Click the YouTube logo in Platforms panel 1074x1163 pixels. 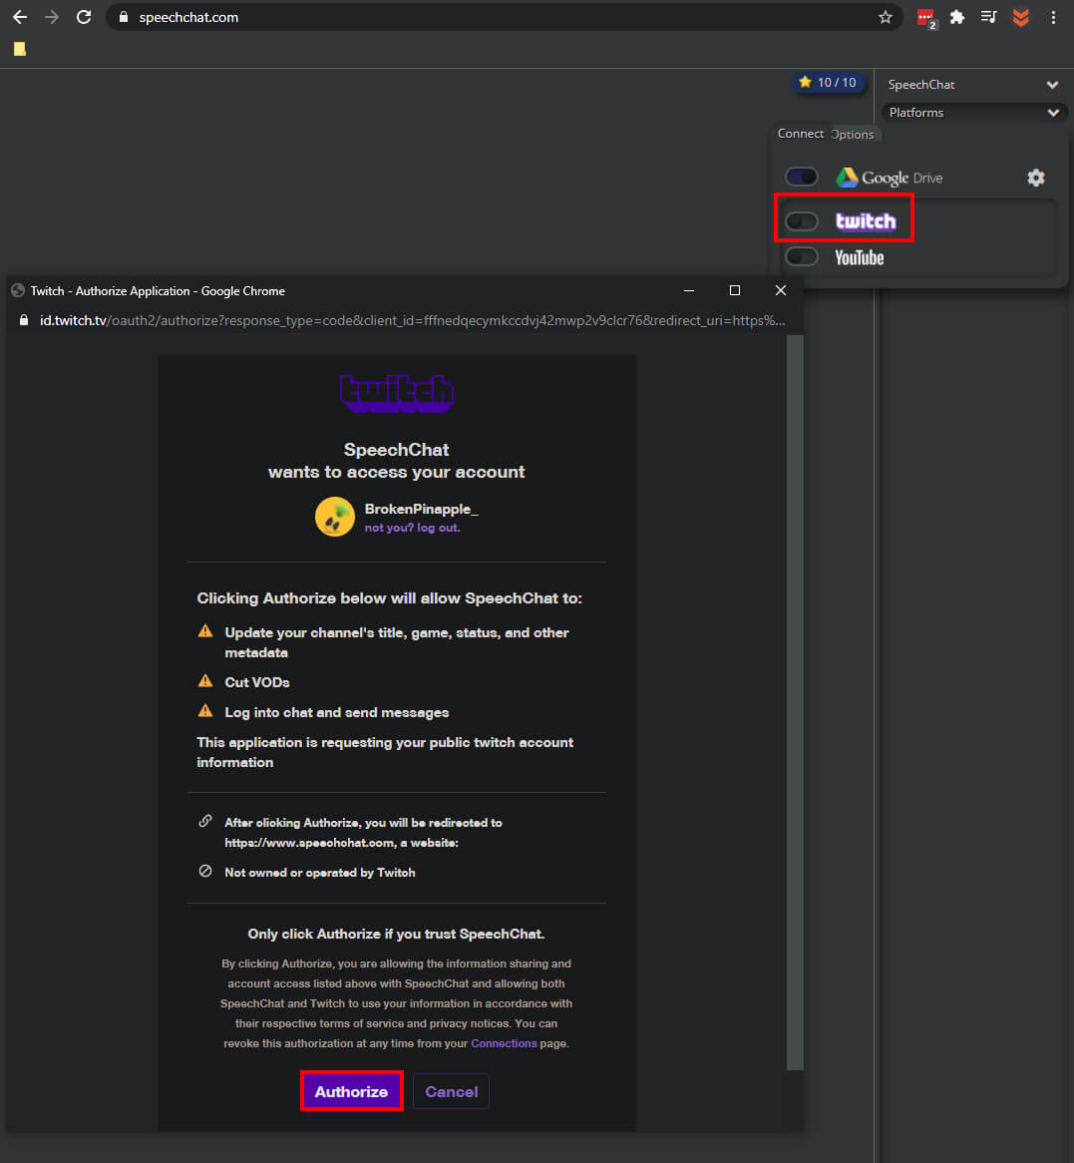point(860,257)
